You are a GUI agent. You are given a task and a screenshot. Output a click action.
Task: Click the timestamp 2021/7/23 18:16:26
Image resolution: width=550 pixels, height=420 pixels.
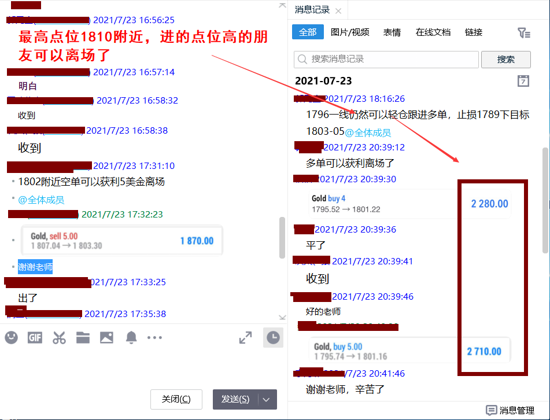pos(364,98)
